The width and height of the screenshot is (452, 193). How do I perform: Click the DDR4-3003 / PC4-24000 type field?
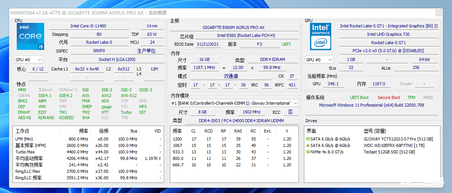point(241,121)
